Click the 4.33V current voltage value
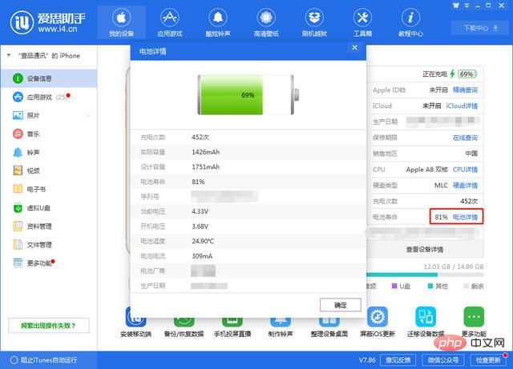This screenshot has width=513, height=369. click(200, 211)
